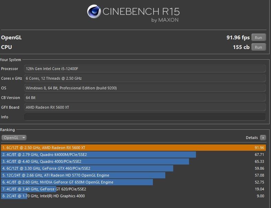The image size is (271, 208).
Task: Select ranking row 7 GeForce GT 620
Action: click(x=133, y=189)
